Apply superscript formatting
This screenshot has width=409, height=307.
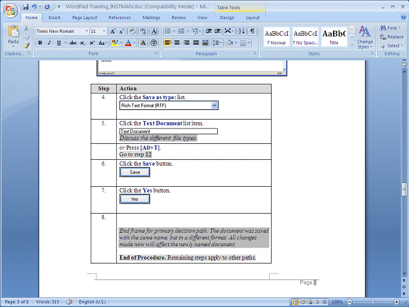pyautogui.click(x=92, y=43)
